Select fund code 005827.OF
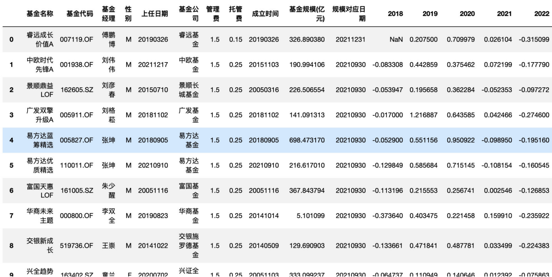The height and width of the screenshot is (277, 552). coord(77,140)
